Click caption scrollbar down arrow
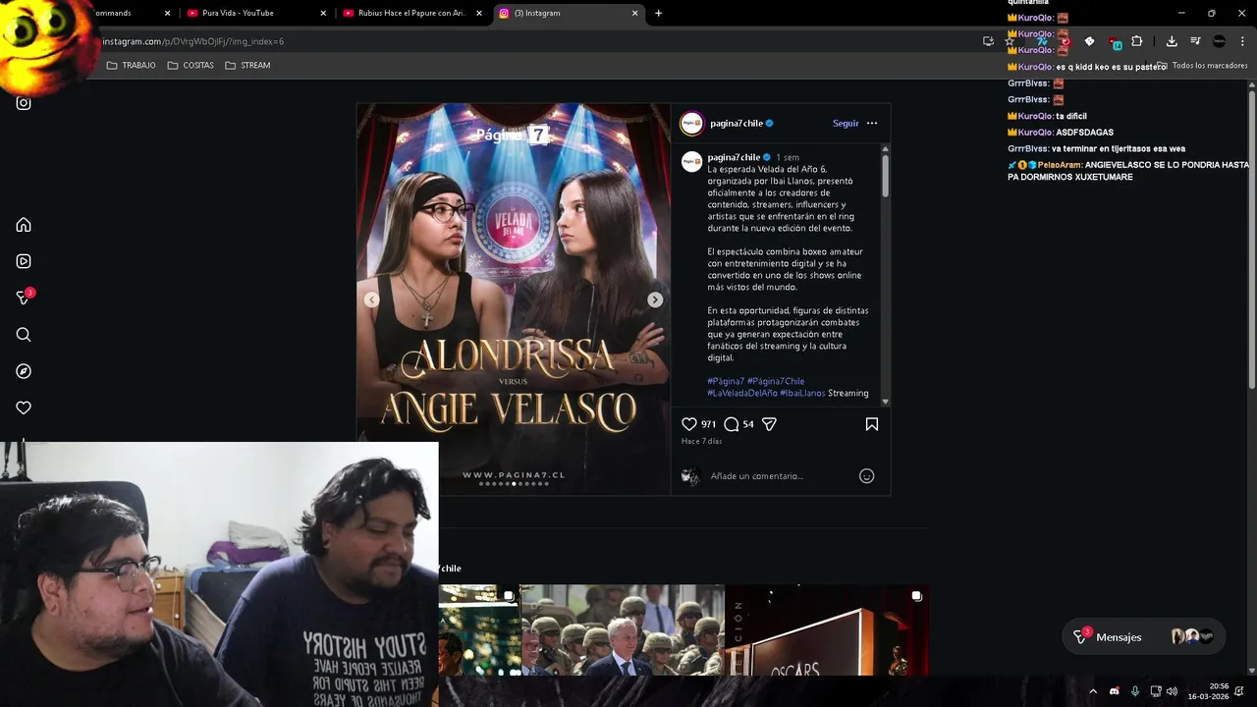1257x707 pixels. point(885,401)
